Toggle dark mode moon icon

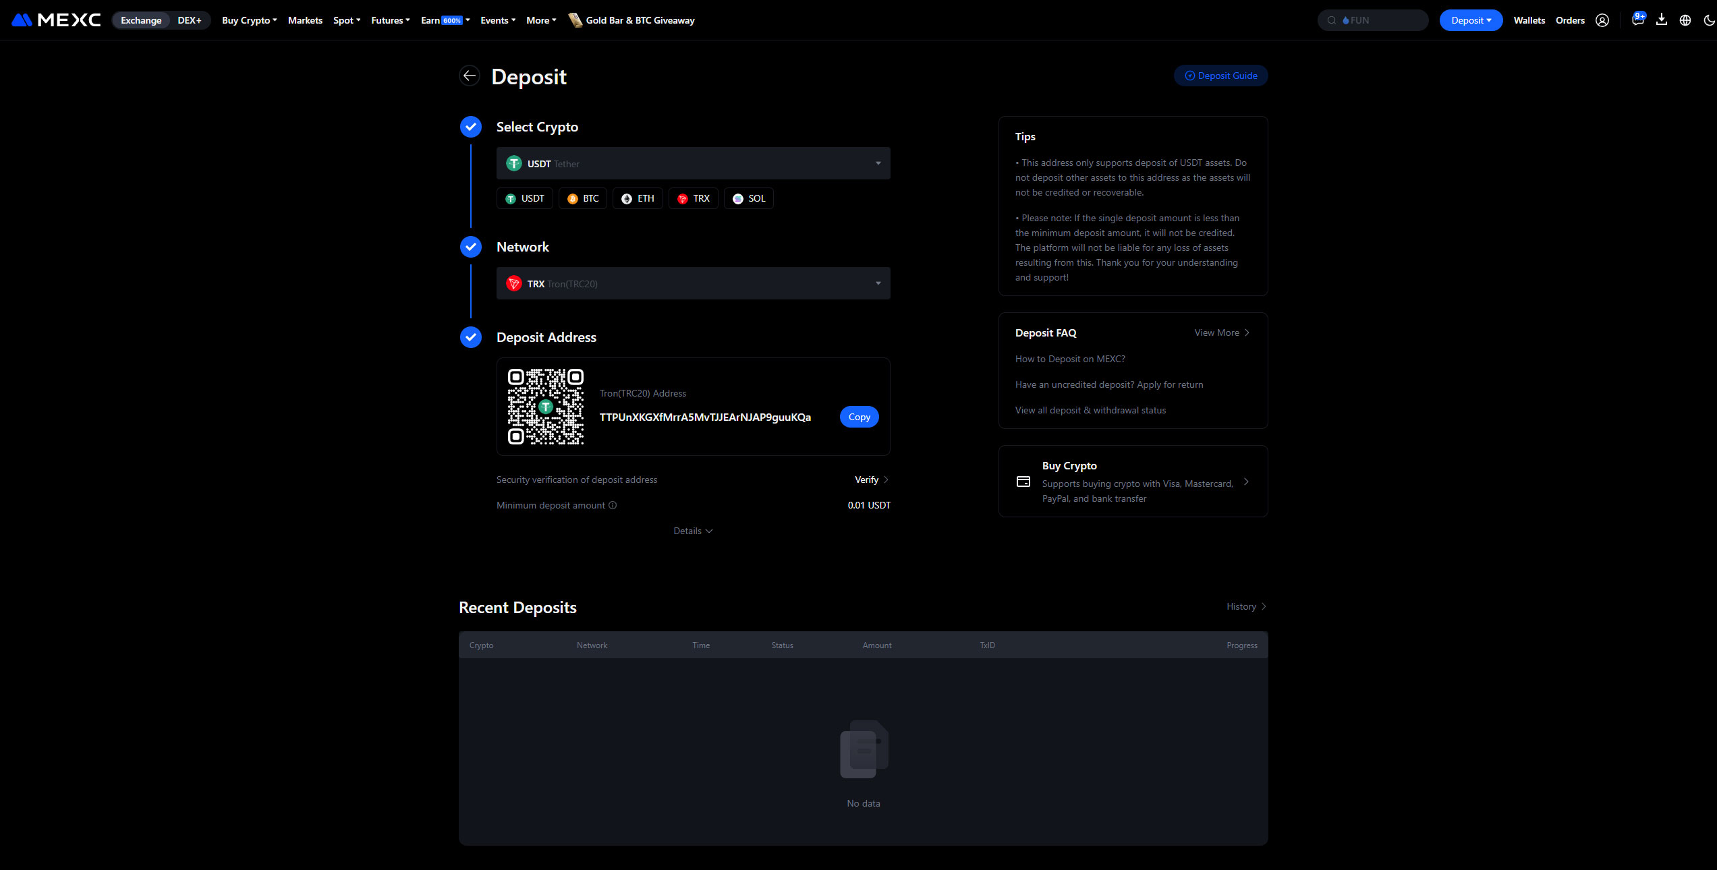click(1710, 20)
